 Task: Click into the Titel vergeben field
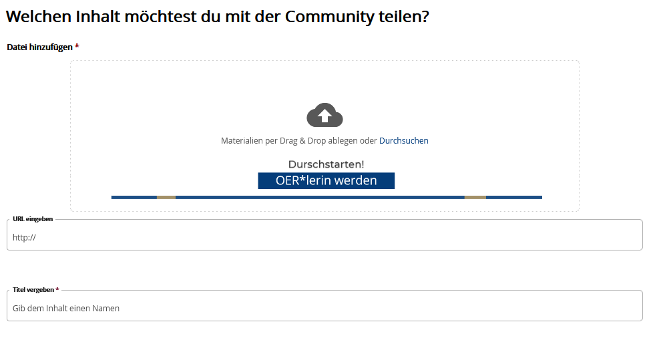(324, 308)
